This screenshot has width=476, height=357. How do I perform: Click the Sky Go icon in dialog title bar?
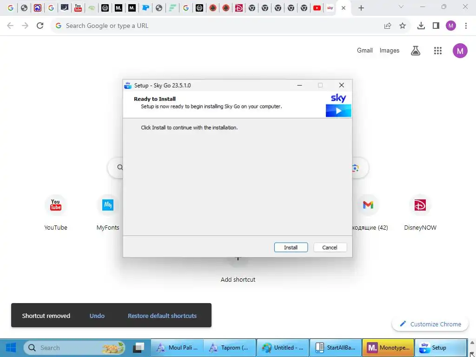pos(128,86)
